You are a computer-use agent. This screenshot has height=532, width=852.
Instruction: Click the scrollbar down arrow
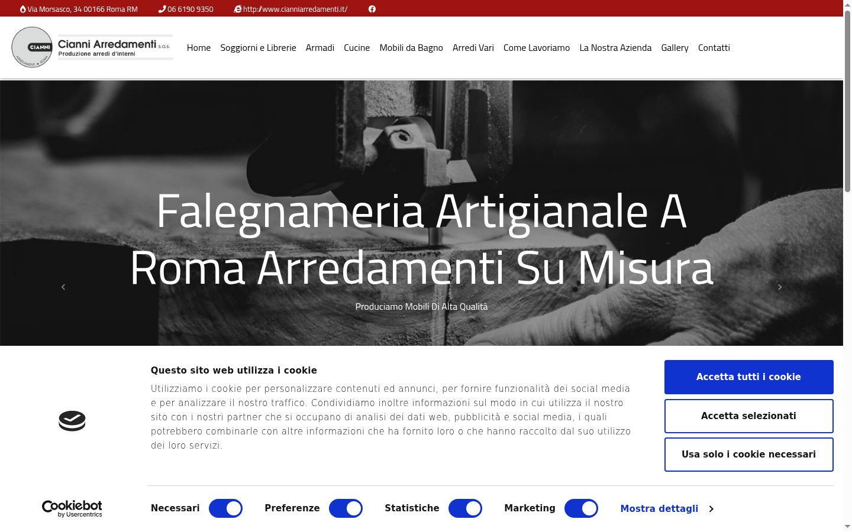point(847,527)
